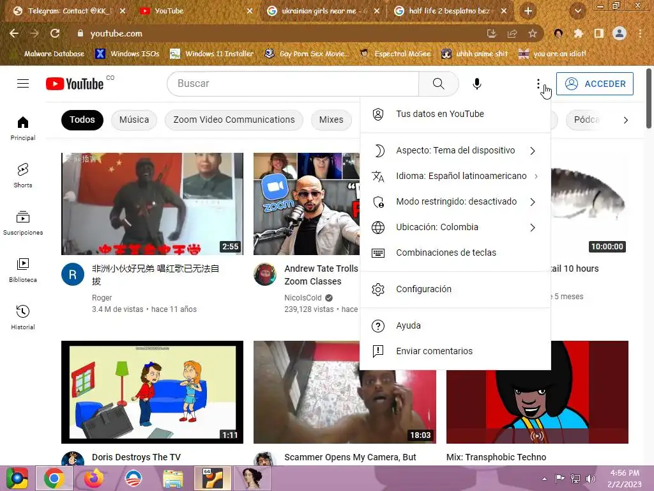Image resolution: width=654 pixels, height=491 pixels.
Task: Click the page vertical scrollbar
Action: tap(649, 99)
